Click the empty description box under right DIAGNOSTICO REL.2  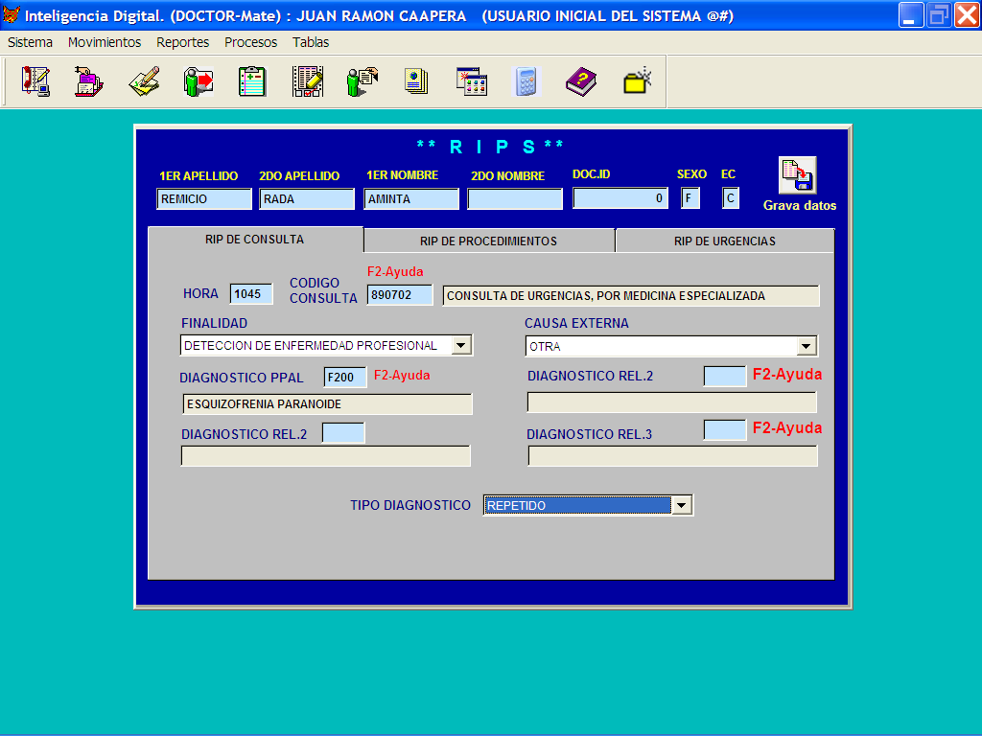[x=672, y=402]
